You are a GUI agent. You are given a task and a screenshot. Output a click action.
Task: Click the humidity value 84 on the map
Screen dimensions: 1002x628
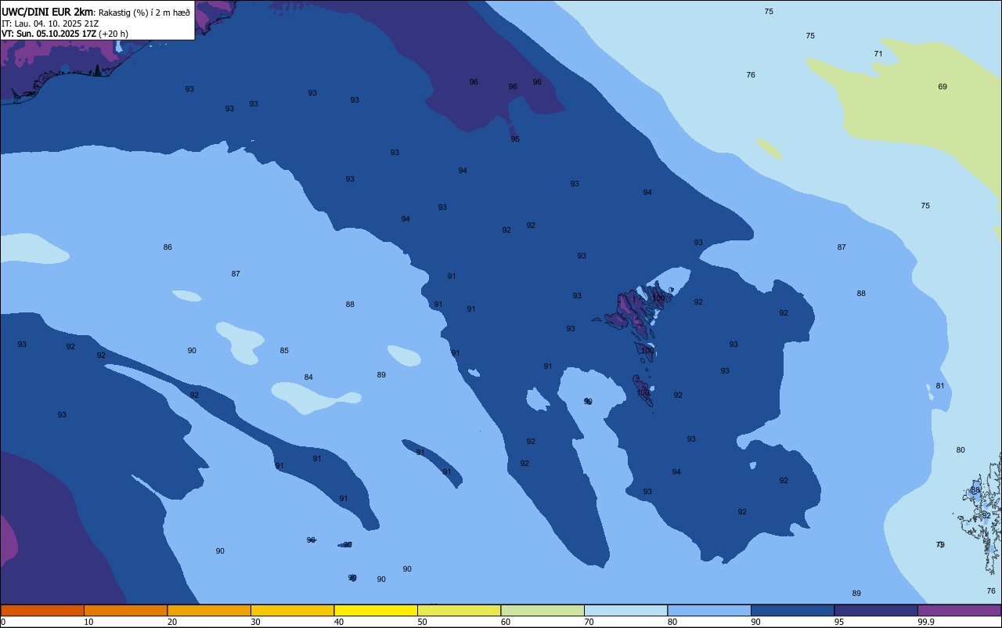click(308, 377)
